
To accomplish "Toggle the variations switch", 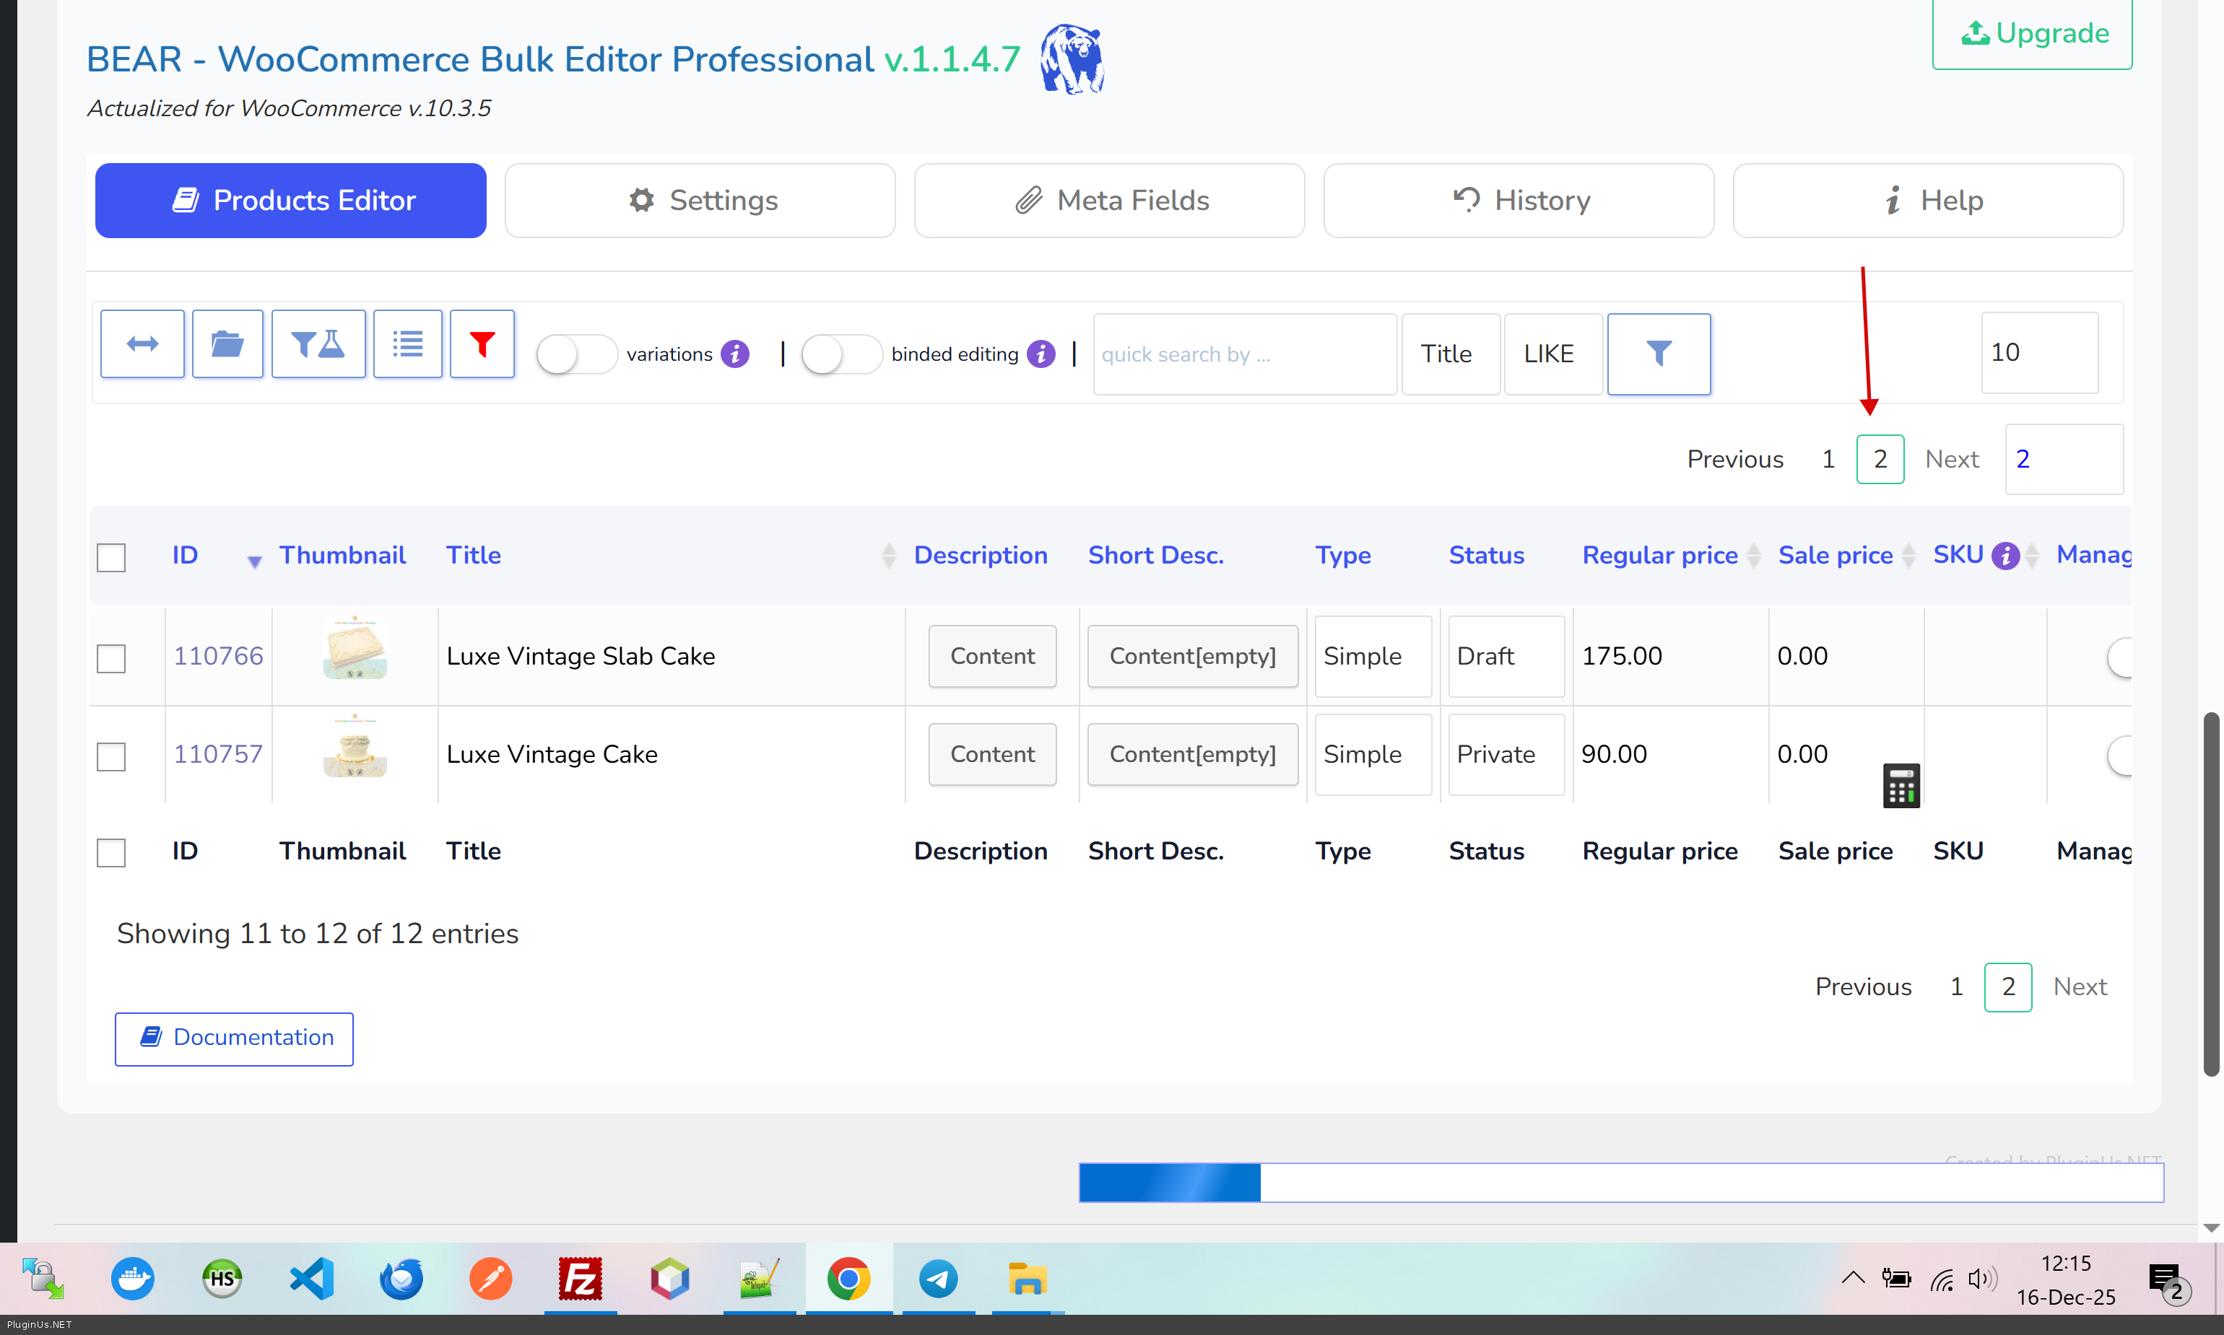I will click(576, 354).
